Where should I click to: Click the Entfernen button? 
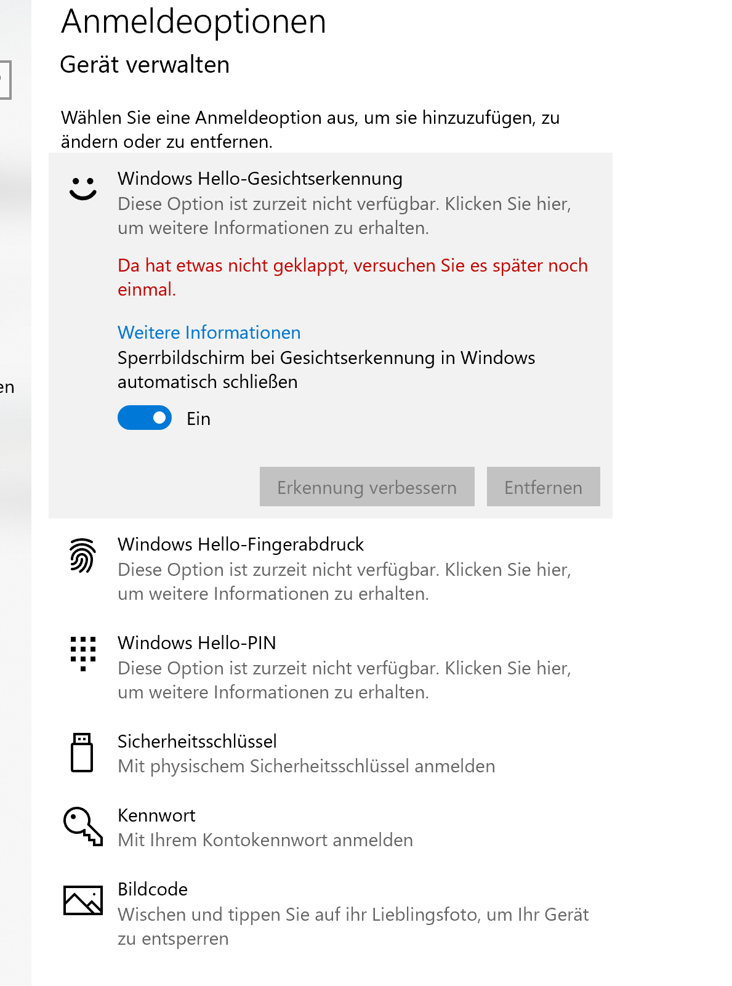coord(543,487)
